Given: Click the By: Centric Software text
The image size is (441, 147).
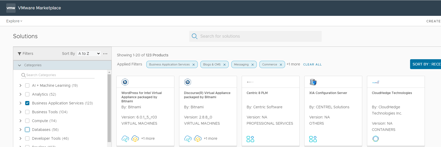Looking at the screenshot, I should click(x=264, y=107).
